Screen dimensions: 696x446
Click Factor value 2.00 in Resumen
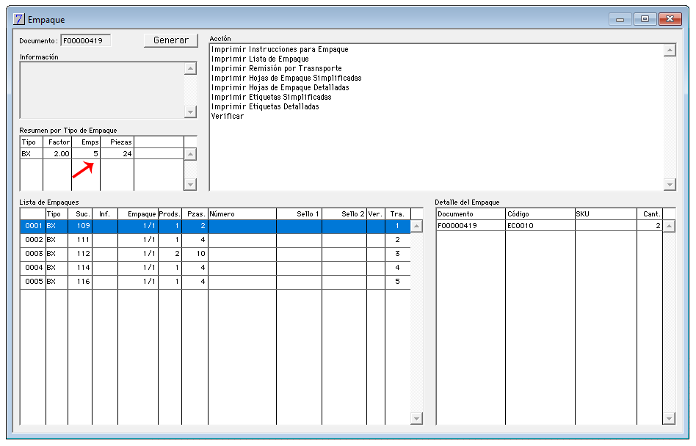[57, 154]
